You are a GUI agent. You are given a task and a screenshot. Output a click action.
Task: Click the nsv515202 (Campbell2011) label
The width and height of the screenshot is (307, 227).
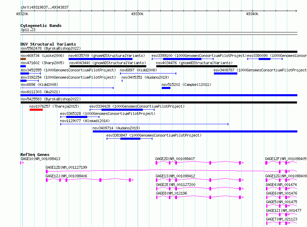(186, 85)
